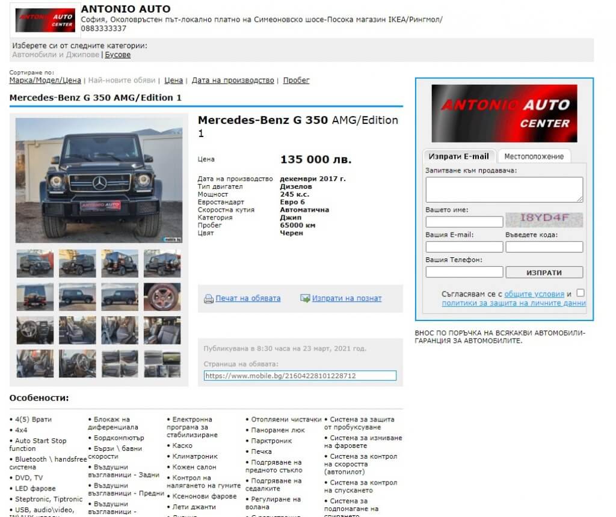The width and height of the screenshot is (616, 517).
Task: Open the fourth thumbnail in the third row
Action: (162, 330)
